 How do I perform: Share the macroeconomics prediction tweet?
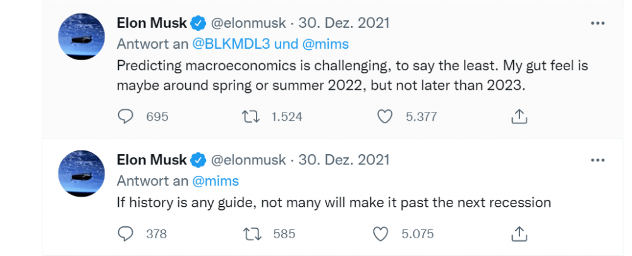coord(518,116)
